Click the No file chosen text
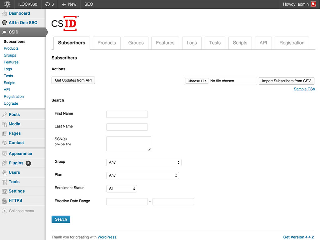Viewport: 320px width, 240px height. 222,81
